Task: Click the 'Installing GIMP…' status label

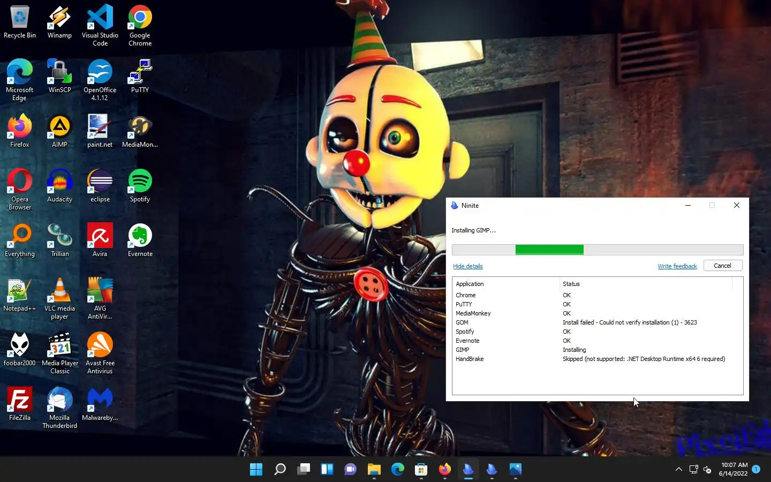Action: coord(473,230)
